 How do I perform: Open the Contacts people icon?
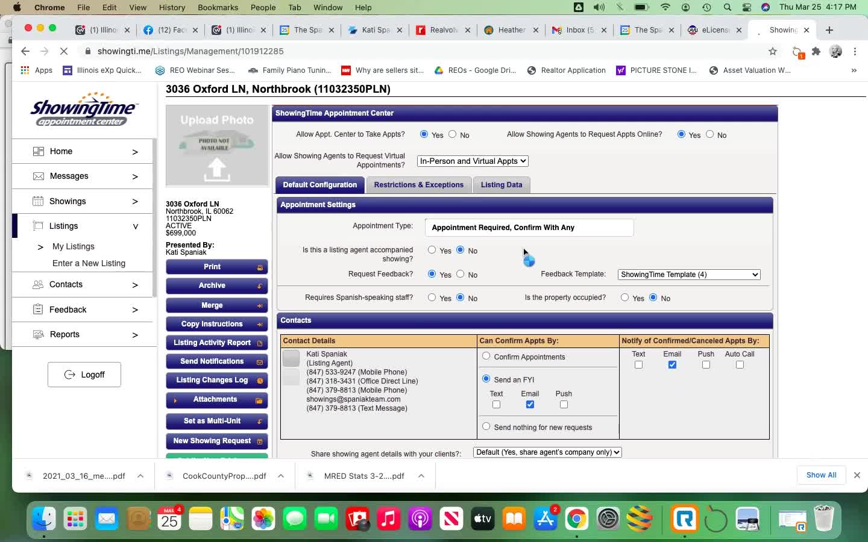click(x=39, y=284)
